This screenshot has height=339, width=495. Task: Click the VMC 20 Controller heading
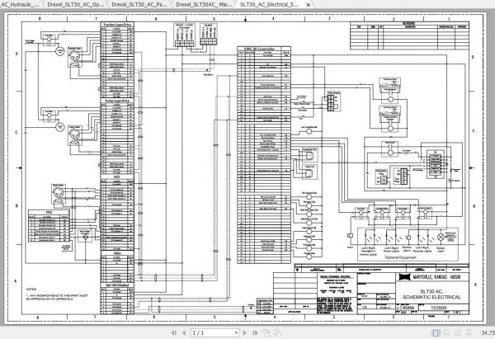[259, 49]
